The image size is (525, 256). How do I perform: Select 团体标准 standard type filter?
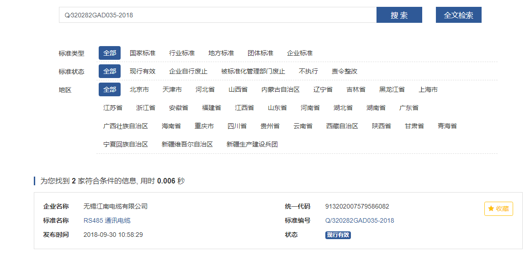point(260,53)
